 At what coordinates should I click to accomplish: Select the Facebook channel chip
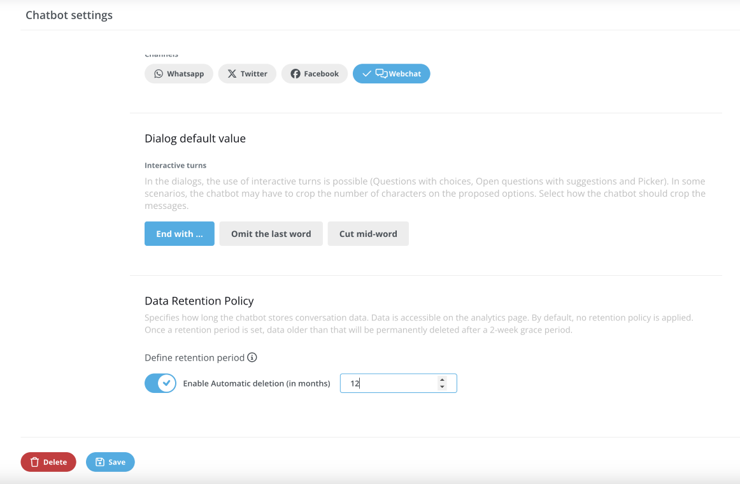tap(315, 74)
